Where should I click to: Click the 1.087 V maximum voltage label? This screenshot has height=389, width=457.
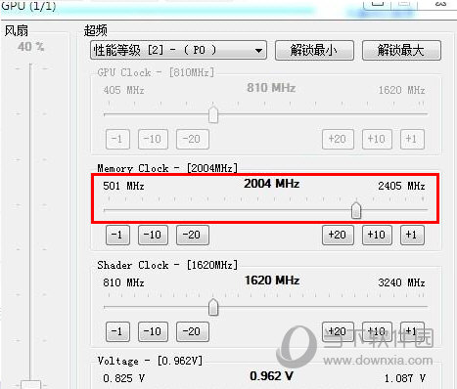[x=404, y=378]
